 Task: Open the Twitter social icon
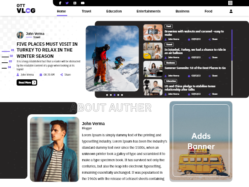67,3
